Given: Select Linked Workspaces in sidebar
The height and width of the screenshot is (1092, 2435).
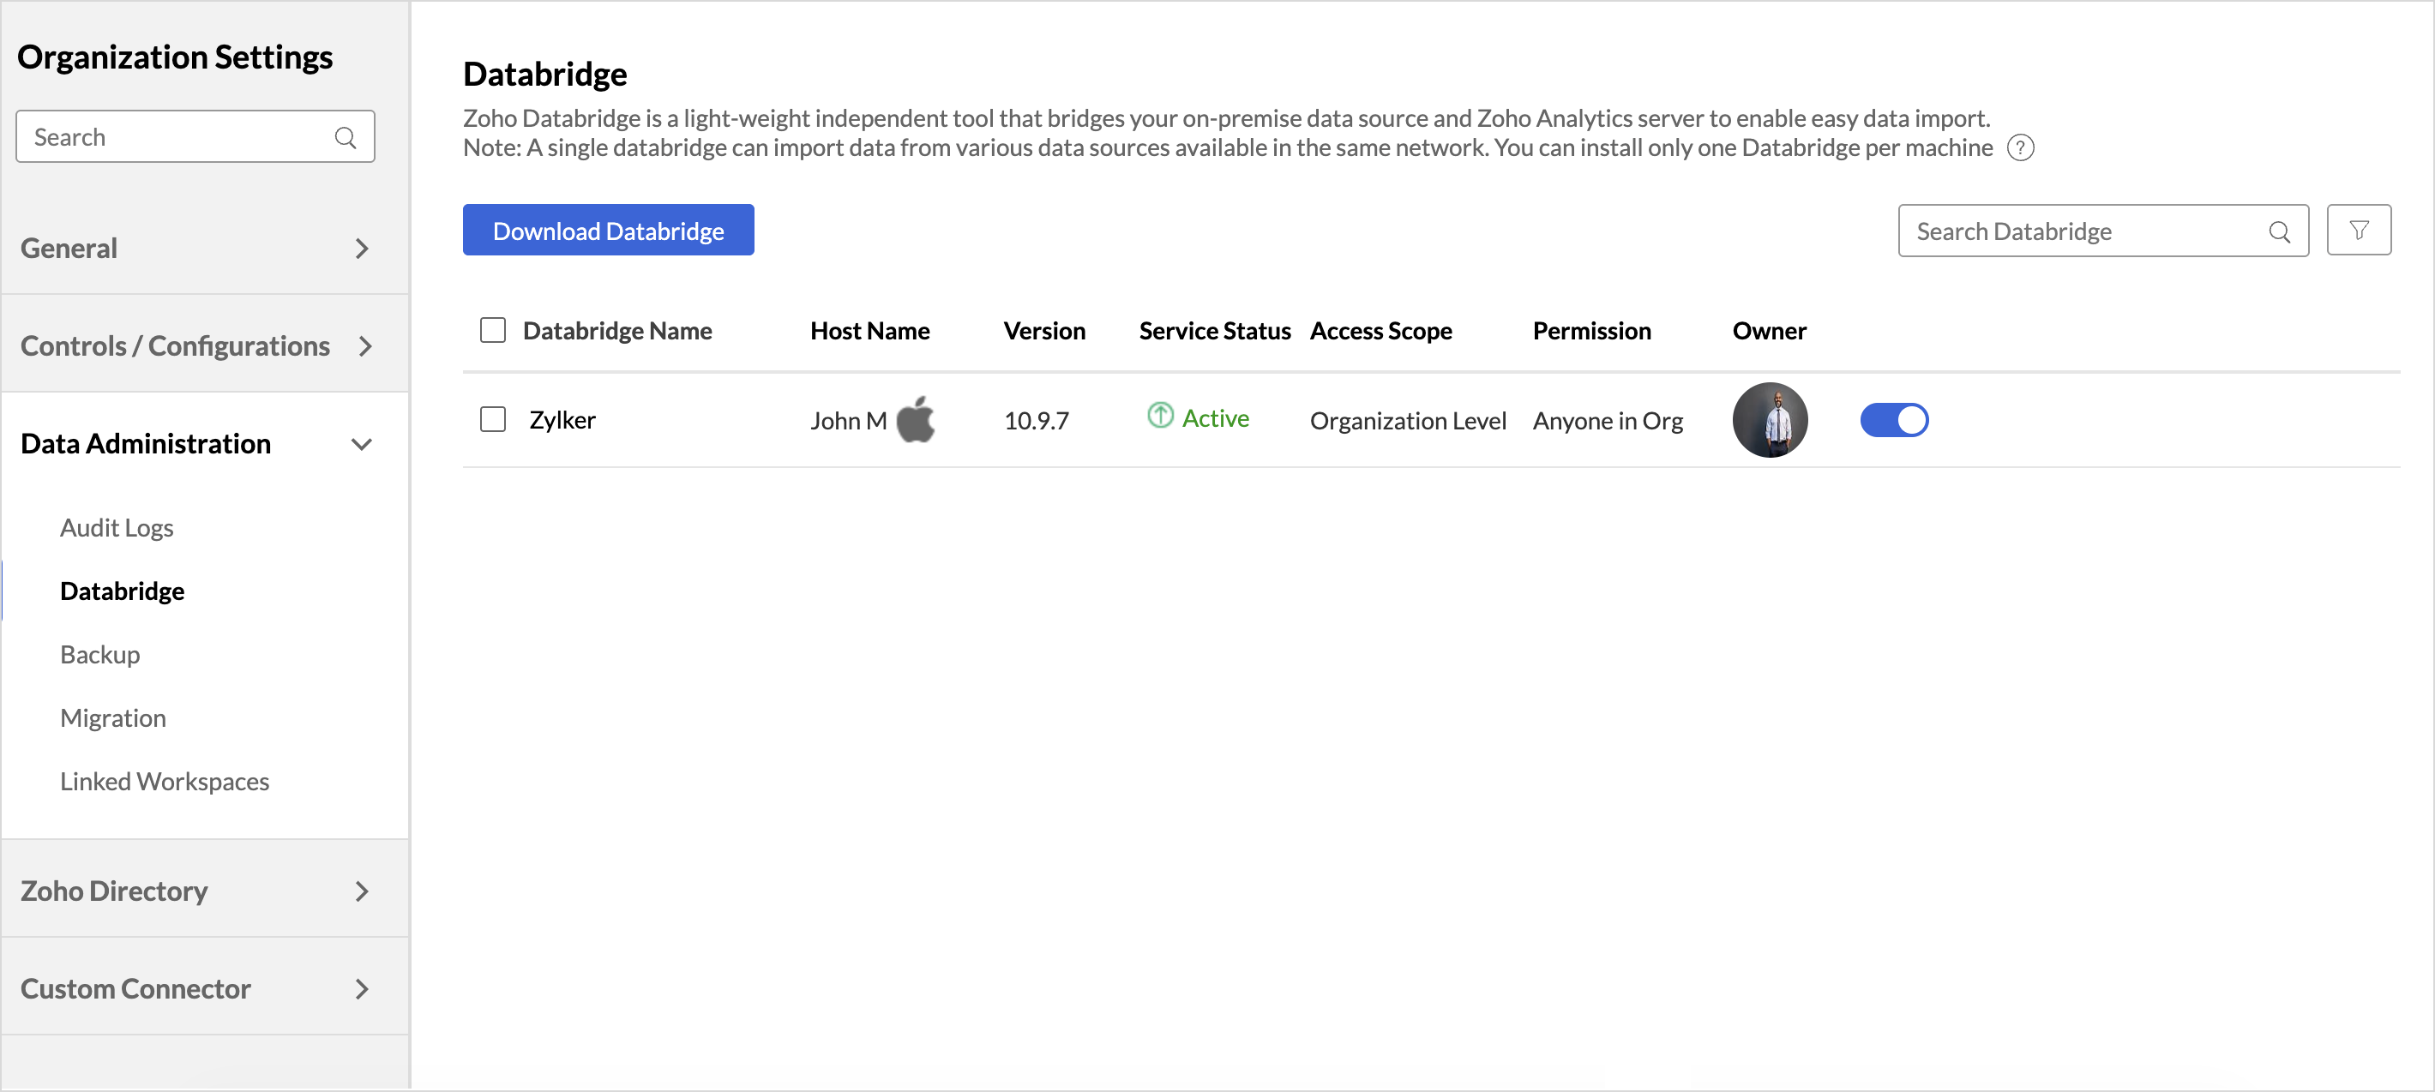Looking at the screenshot, I should (165, 781).
